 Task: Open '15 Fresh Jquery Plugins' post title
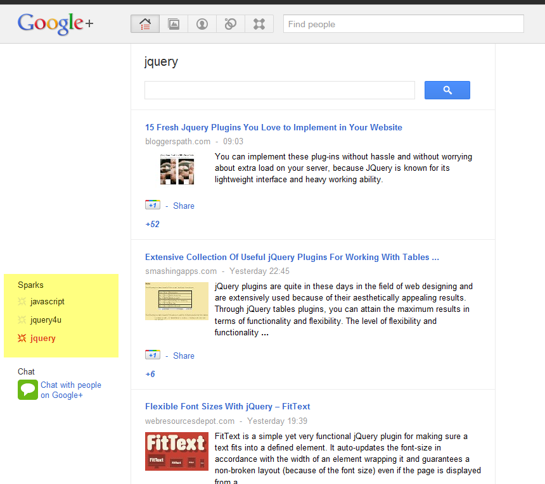coord(274,127)
